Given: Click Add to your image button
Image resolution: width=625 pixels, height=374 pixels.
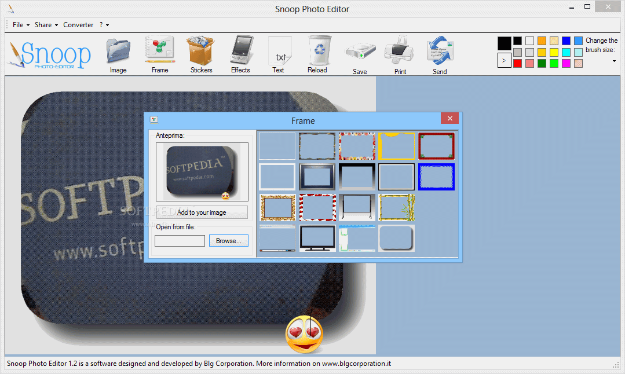Looking at the screenshot, I should pos(202,212).
